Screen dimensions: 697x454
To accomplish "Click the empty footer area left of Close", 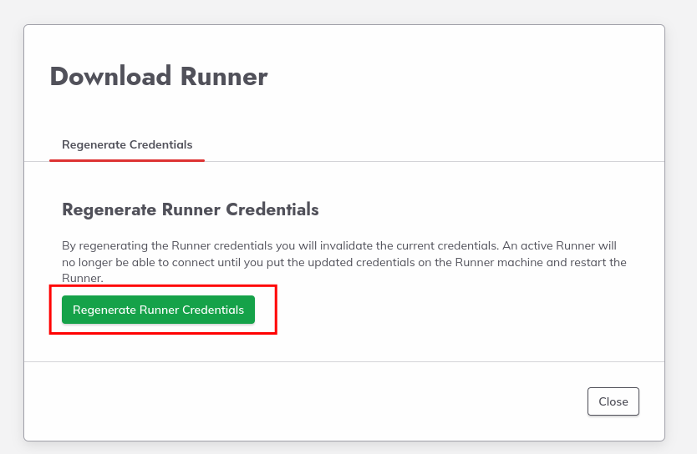I will point(305,401).
